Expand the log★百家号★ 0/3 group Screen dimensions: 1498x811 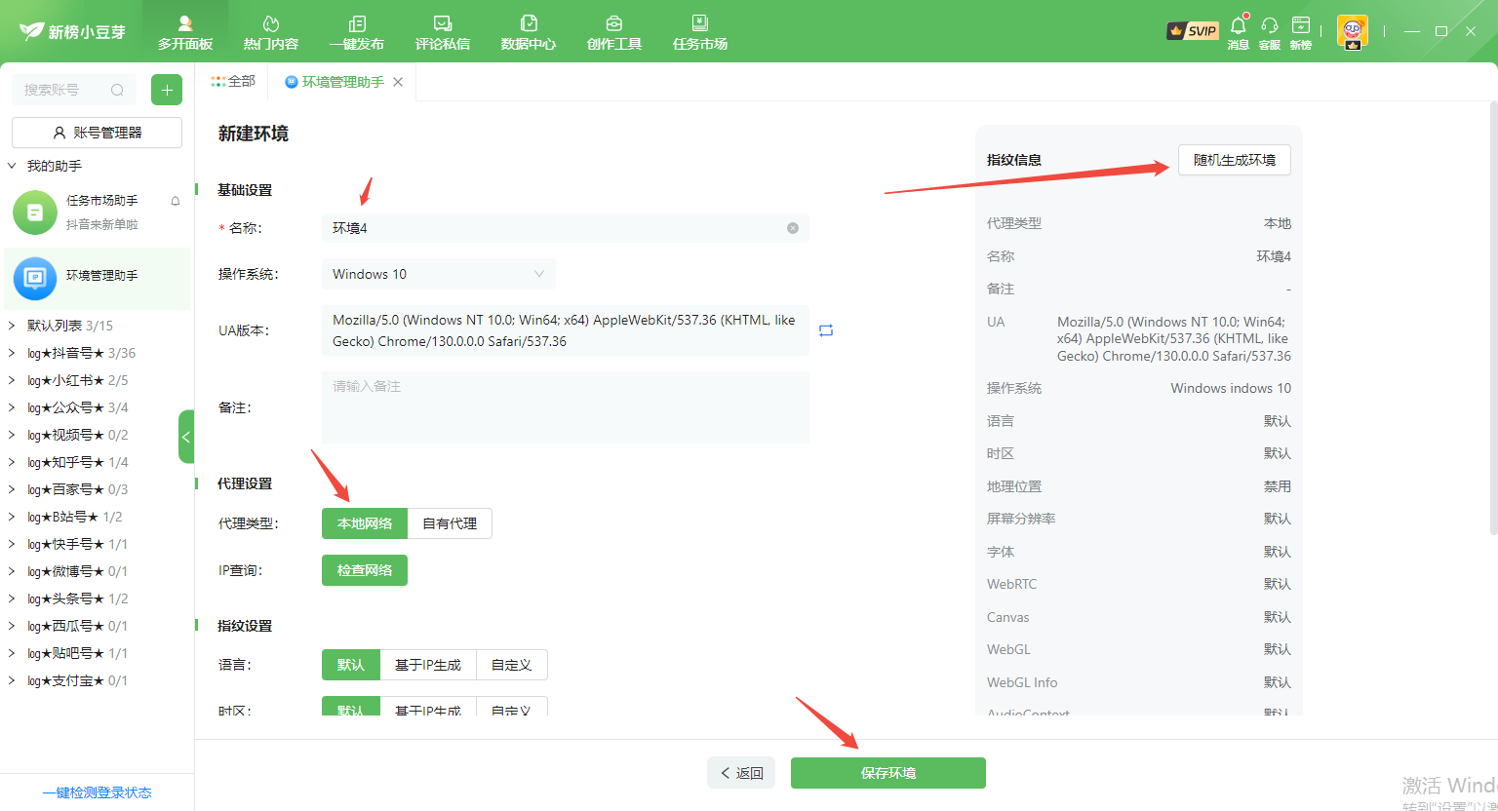click(12, 489)
